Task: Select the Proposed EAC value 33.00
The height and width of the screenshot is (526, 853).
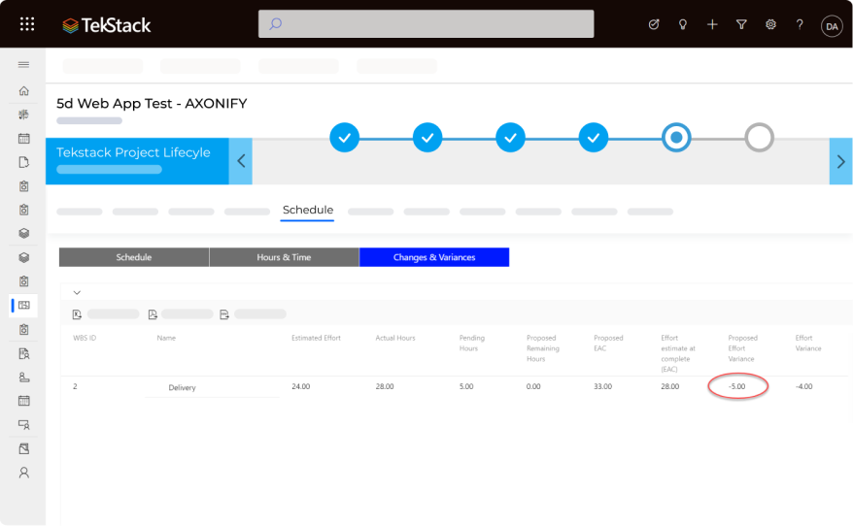Action: tap(602, 386)
